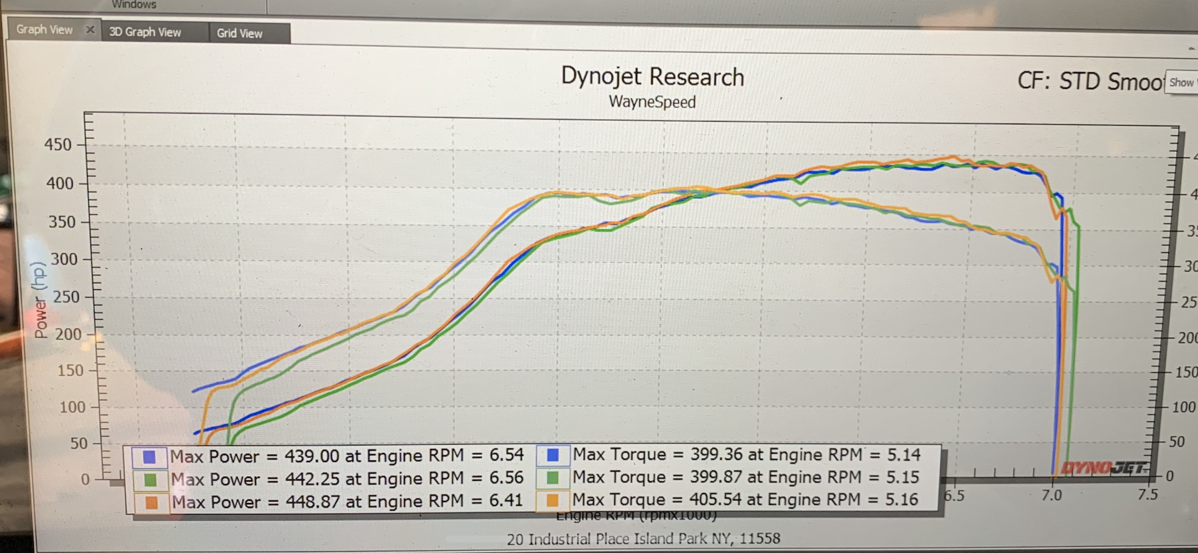Image resolution: width=1198 pixels, height=553 pixels.
Task: Click the 300 power axis value
Action: click(64, 259)
